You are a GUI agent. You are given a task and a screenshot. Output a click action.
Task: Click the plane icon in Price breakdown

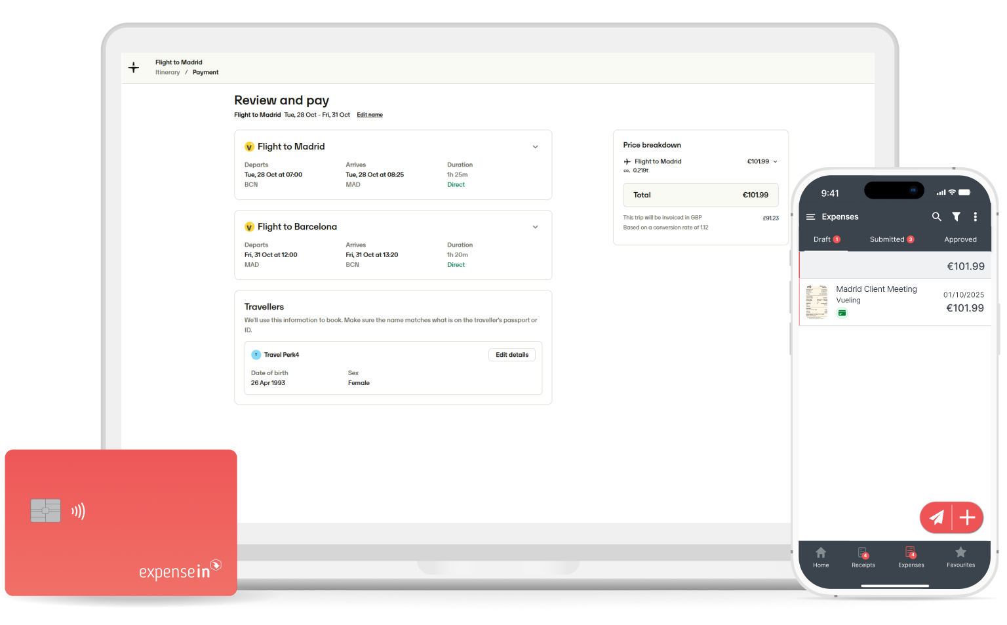point(627,161)
